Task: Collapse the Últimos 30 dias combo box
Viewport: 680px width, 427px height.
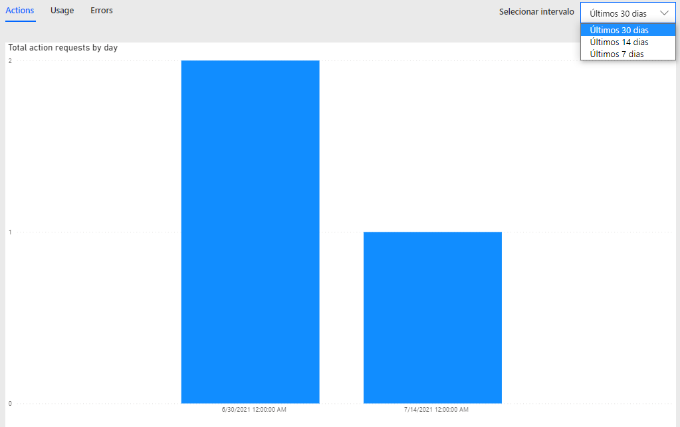Action: coord(628,13)
